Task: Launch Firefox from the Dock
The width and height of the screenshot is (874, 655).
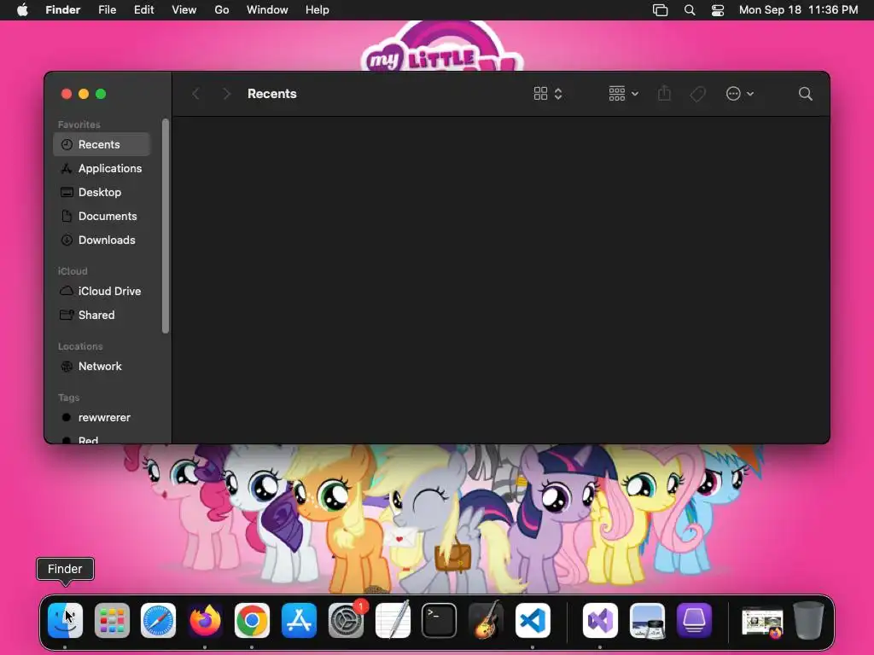Action: (x=205, y=620)
